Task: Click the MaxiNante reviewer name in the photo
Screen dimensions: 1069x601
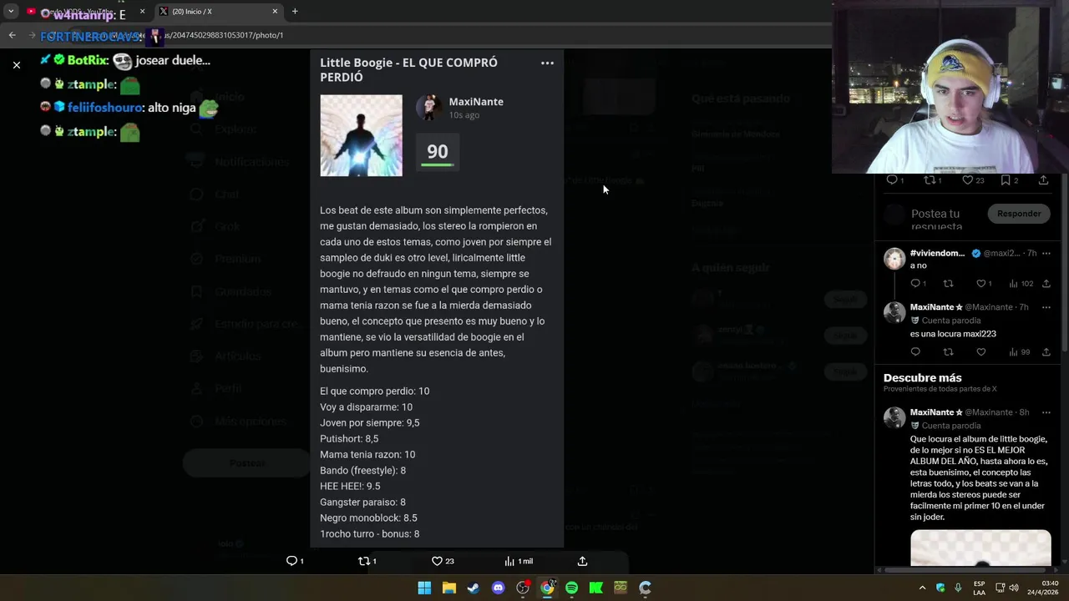Action: pyautogui.click(x=476, y=102)
